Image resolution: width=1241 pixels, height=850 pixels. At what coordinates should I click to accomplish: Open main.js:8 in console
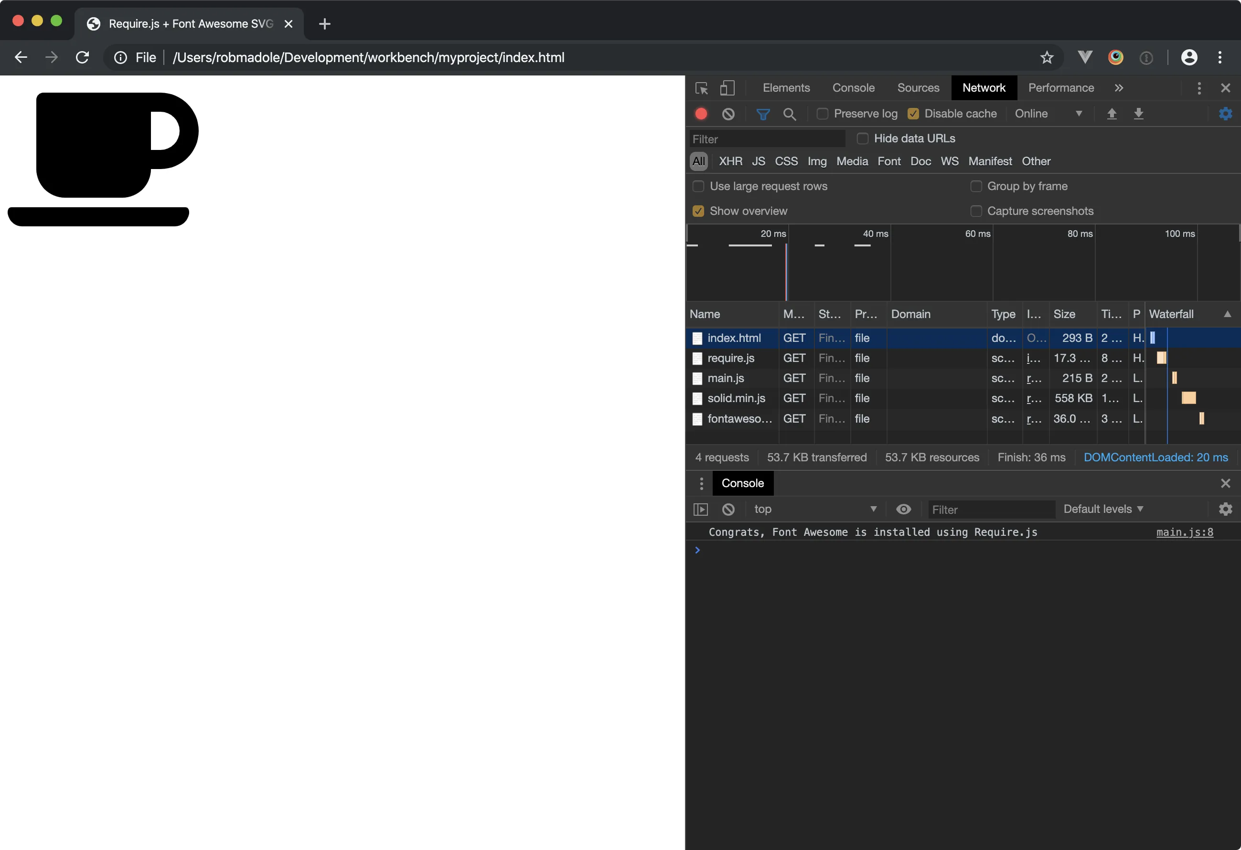[x=1185, y=532]
